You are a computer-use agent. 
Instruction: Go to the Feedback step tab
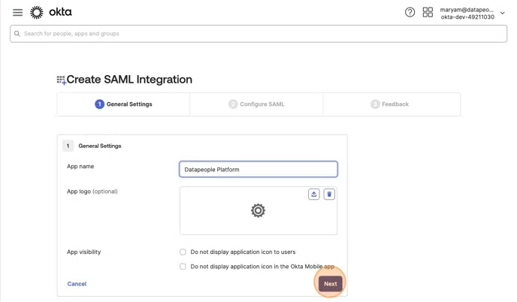pos(391,104)
